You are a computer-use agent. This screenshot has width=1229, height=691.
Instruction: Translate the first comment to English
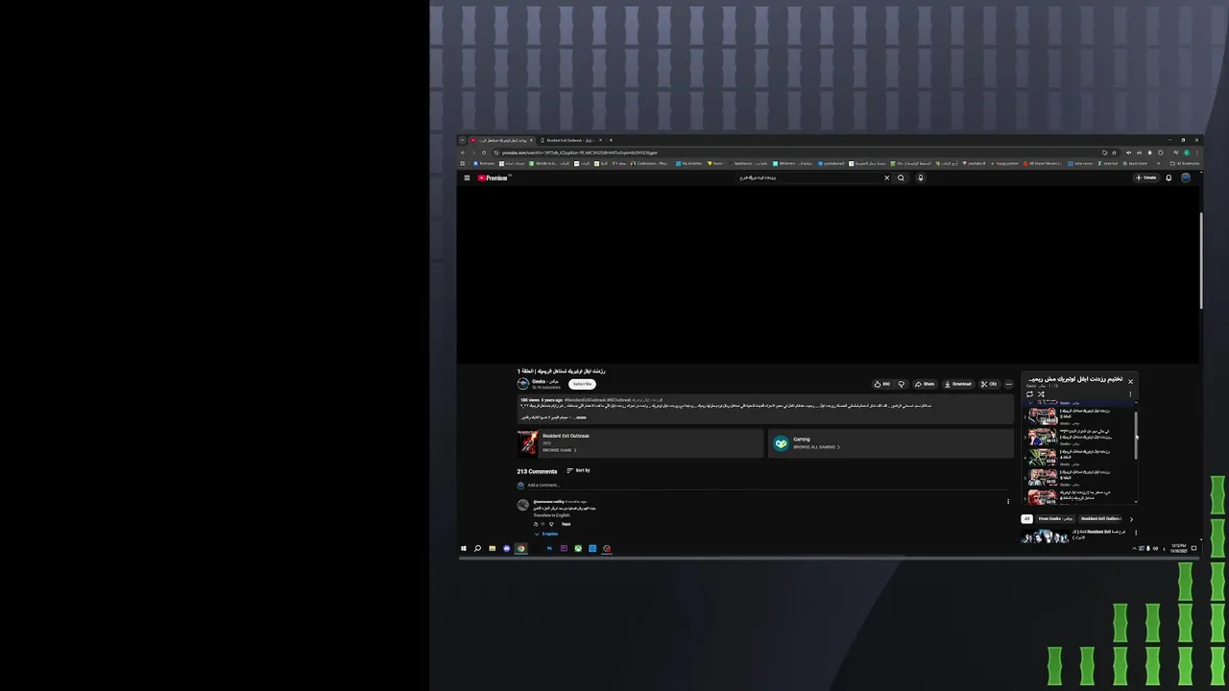(x=552, y=515)
